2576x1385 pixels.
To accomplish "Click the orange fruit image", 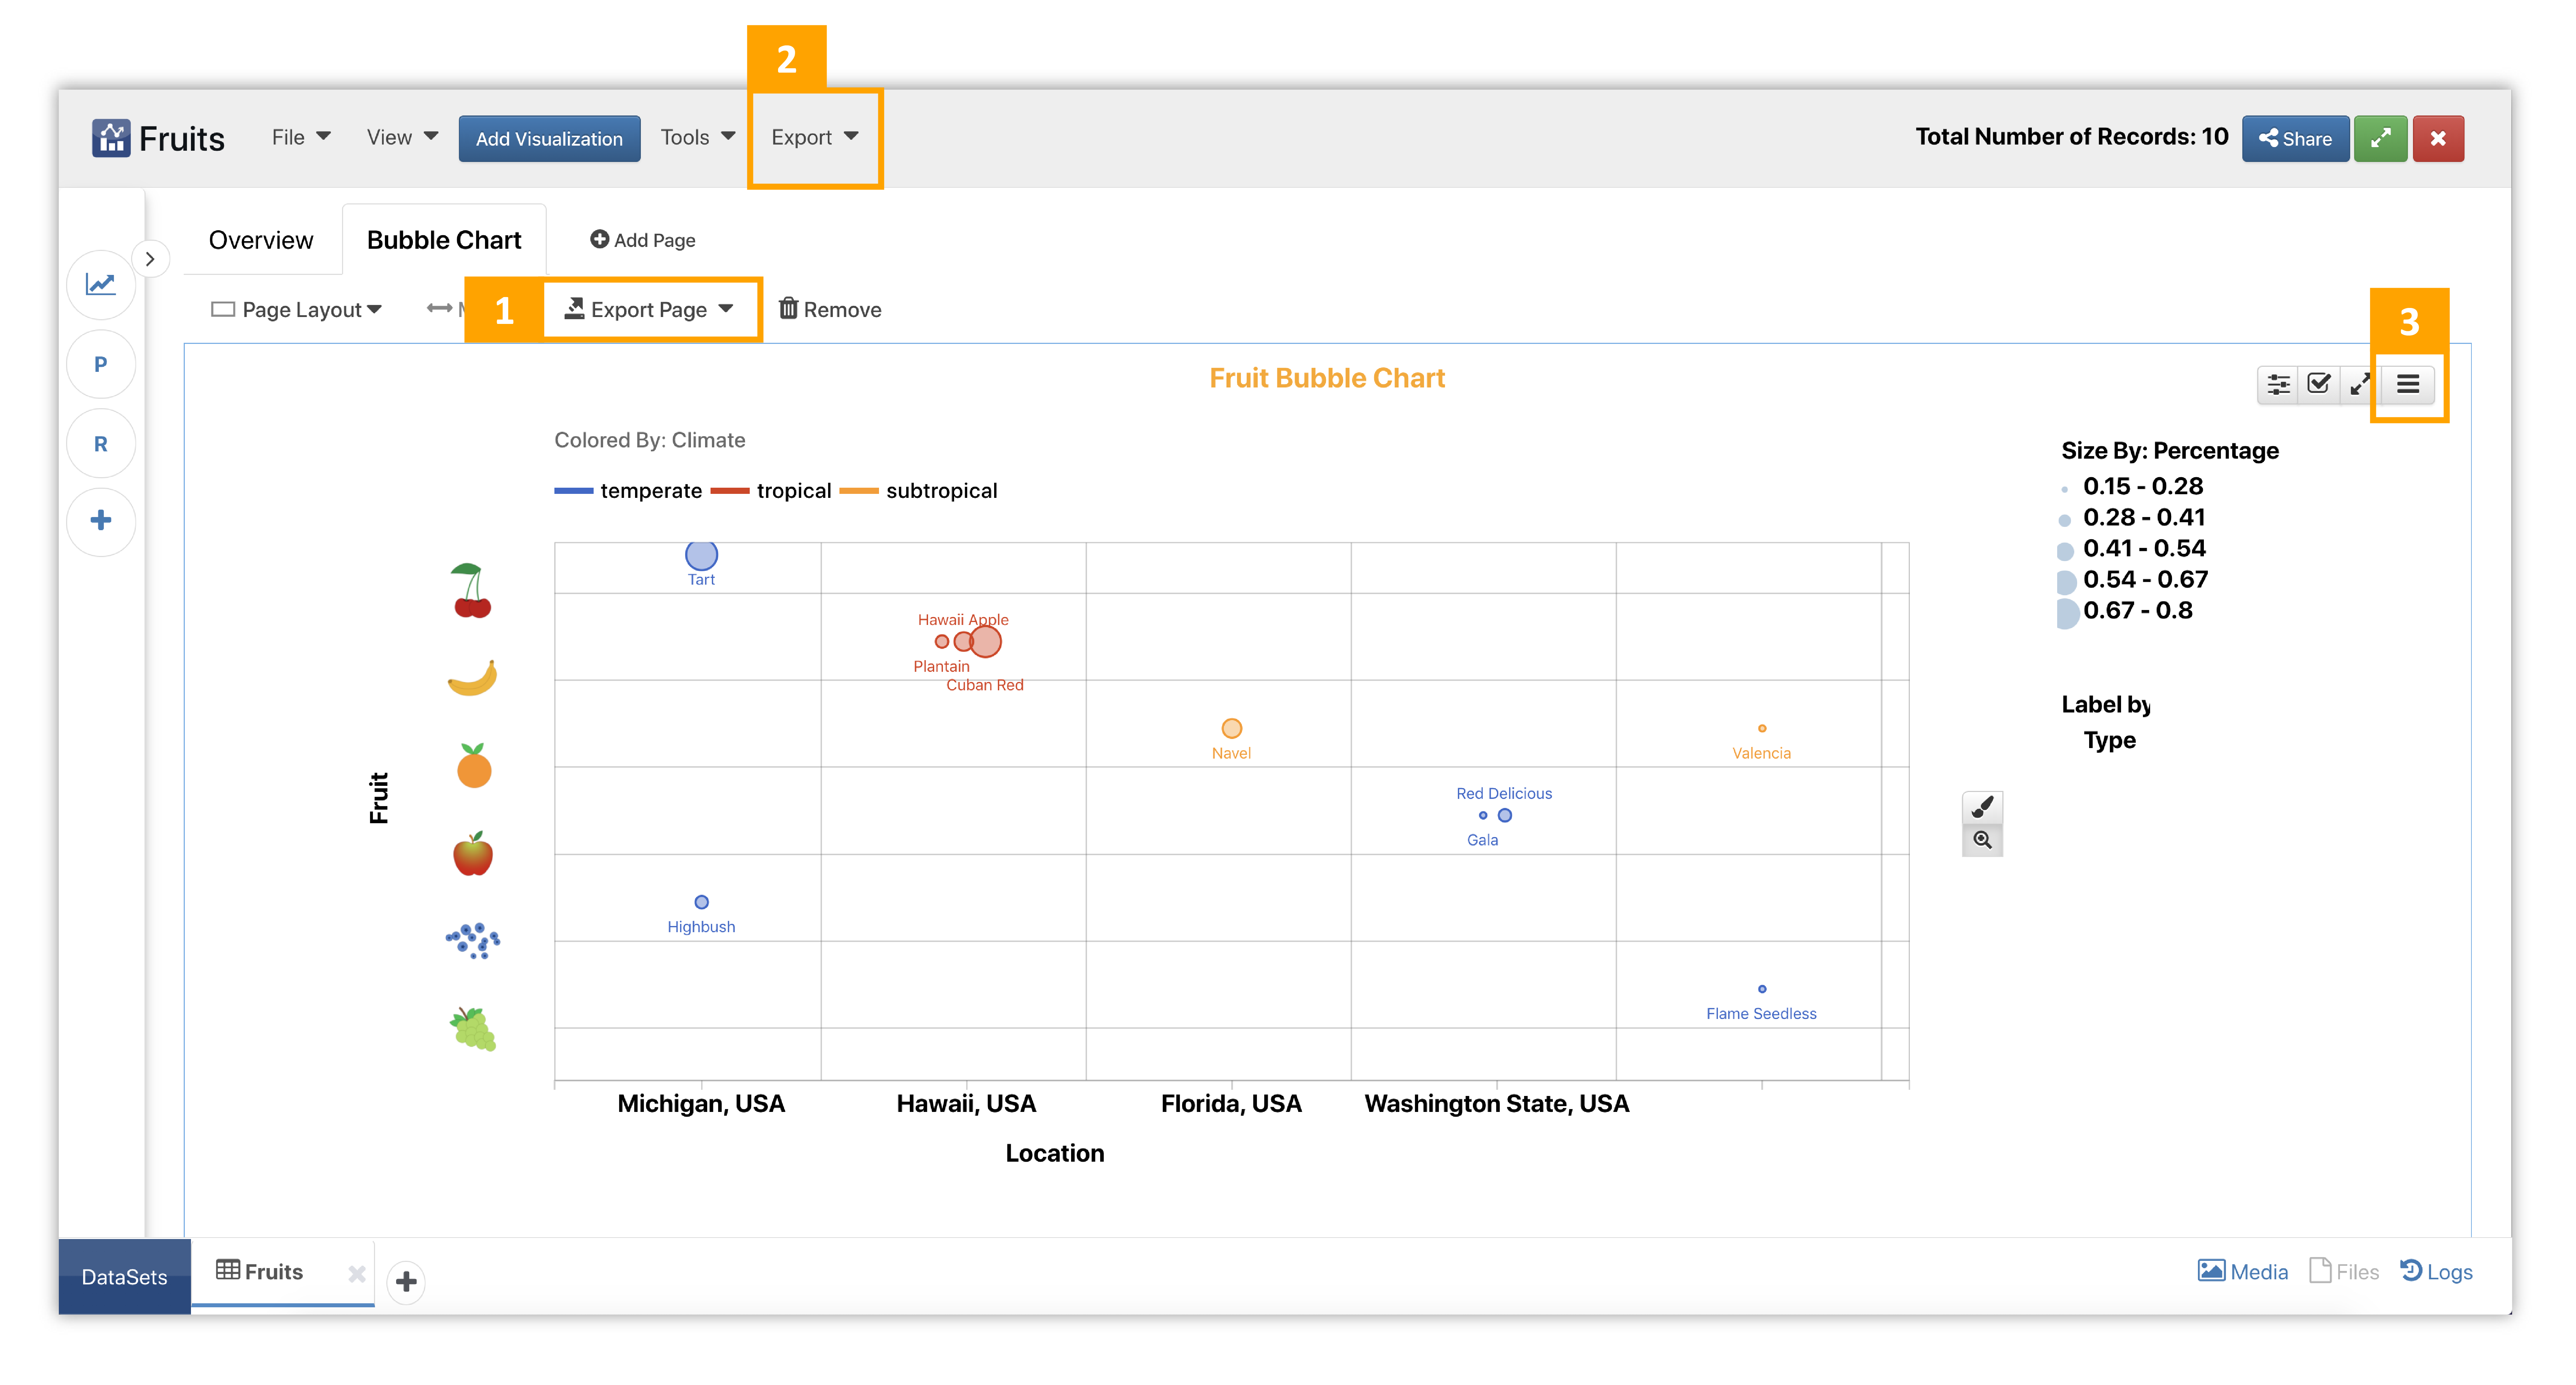I will coord(474,765).
